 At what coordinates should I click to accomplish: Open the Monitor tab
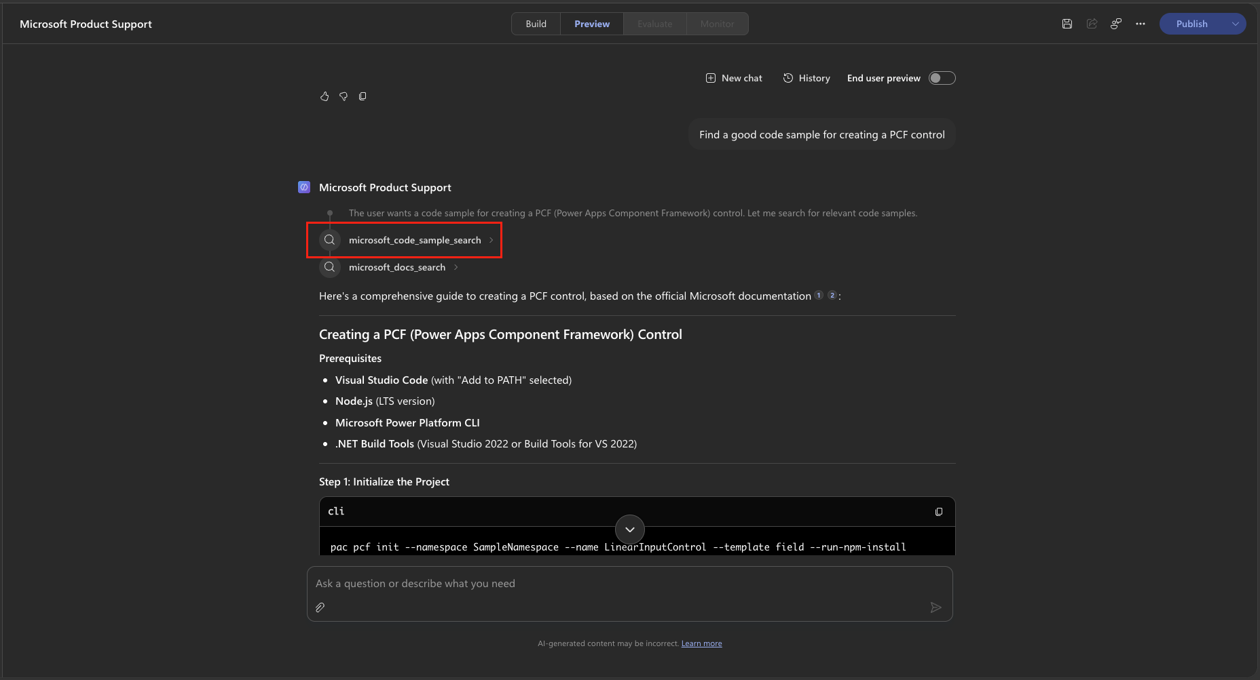tap(718, 24)
